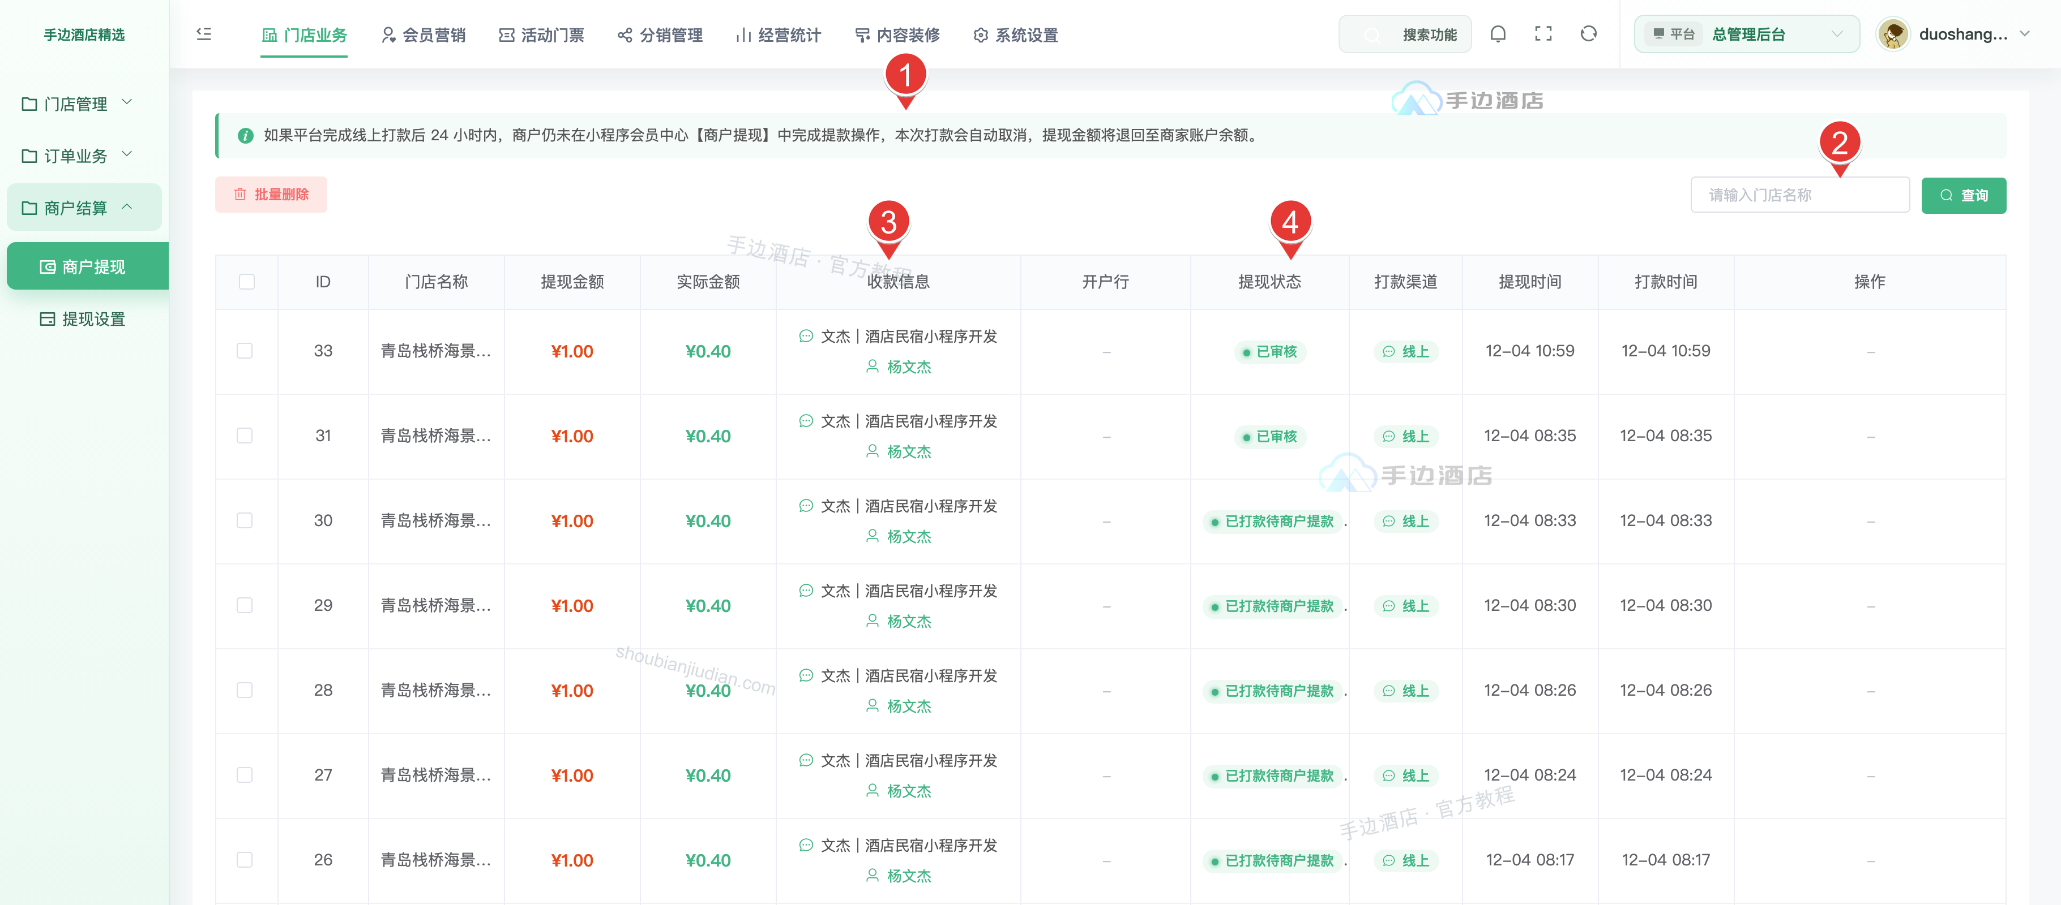This screenshot has height=905, width=2061.
Task: Click the 批量删除 button
Action: coord(271,194)
